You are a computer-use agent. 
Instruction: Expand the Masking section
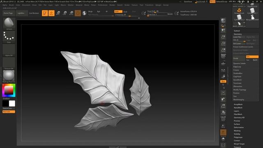tap(237, 131)
